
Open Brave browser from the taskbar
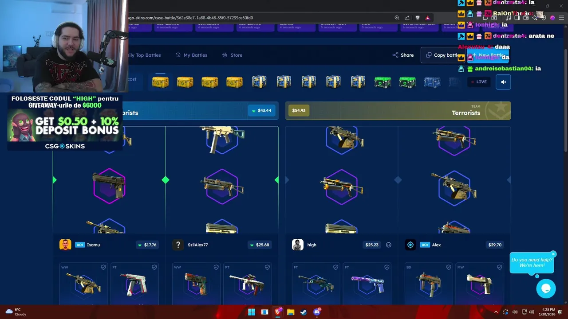[278, 312]
